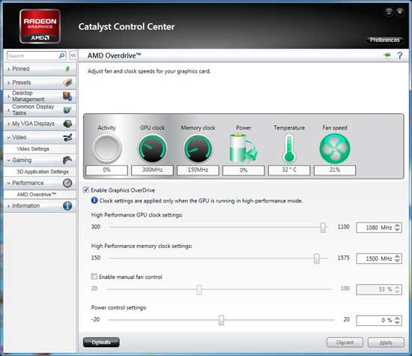This screenshot has width=412, height=356.
Task: Expand Desktop Management section
Action: [8, 96]
